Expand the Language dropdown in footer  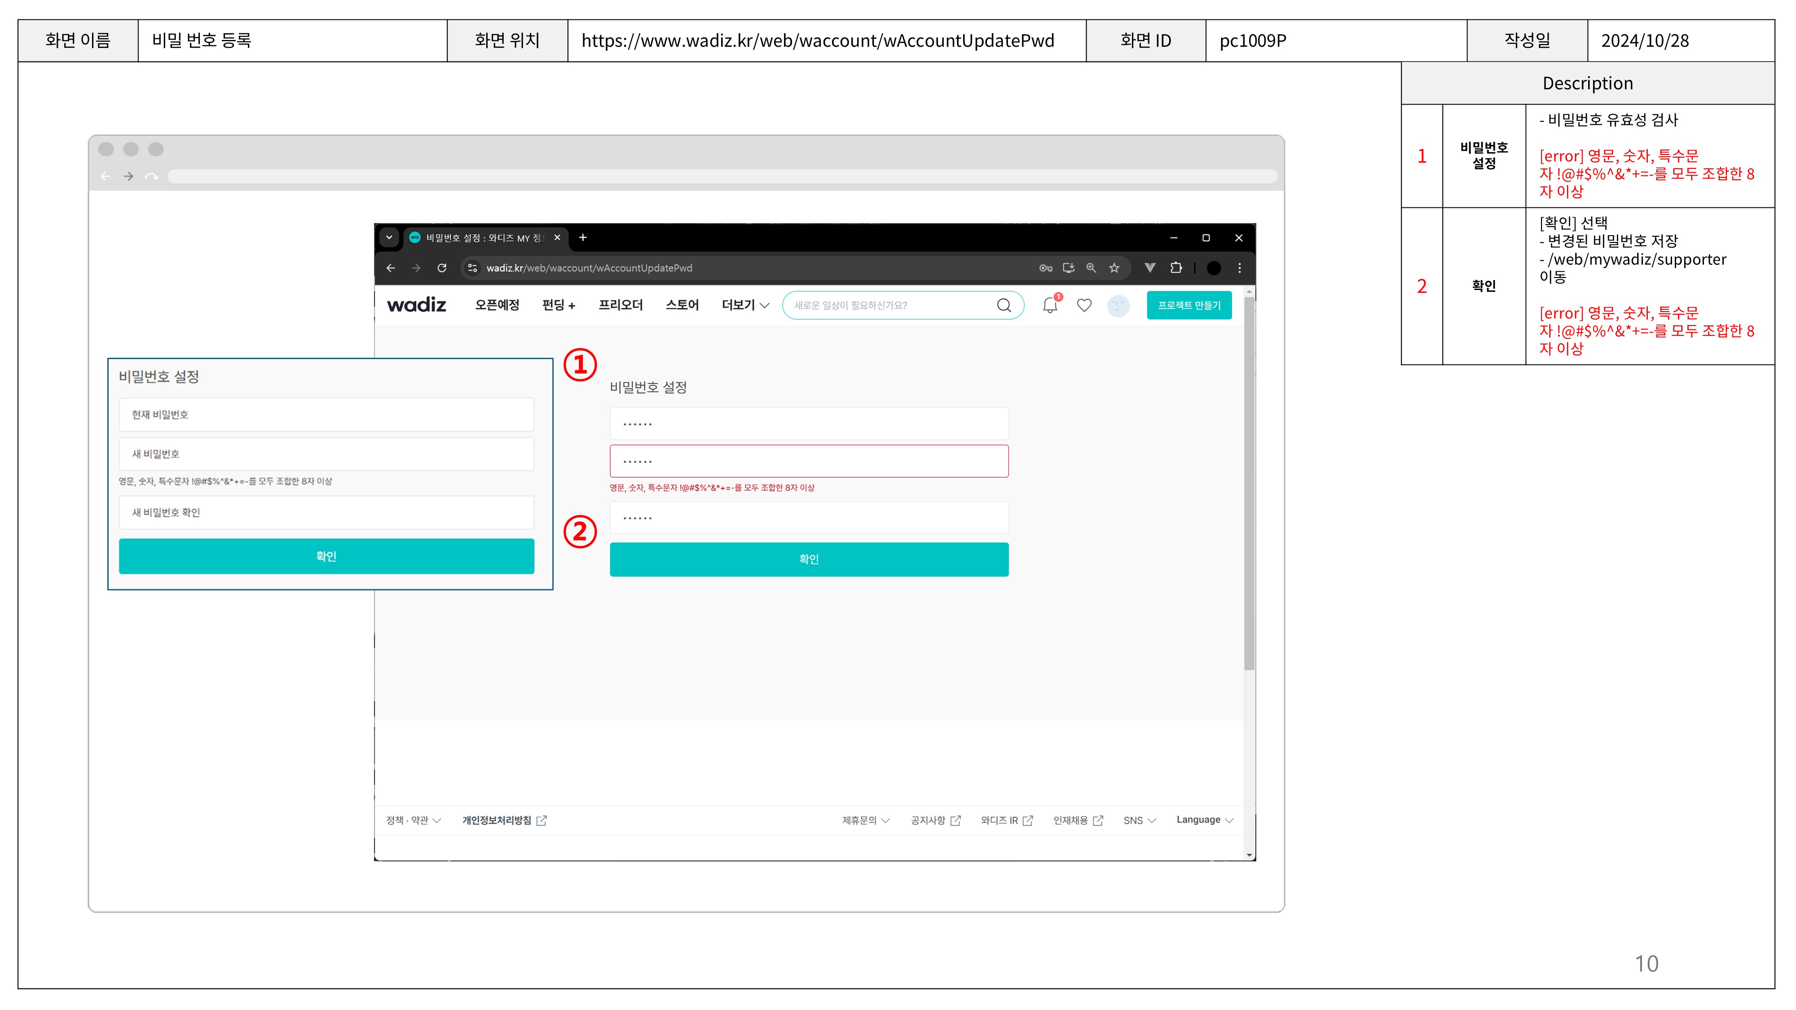click(1204, 820)
